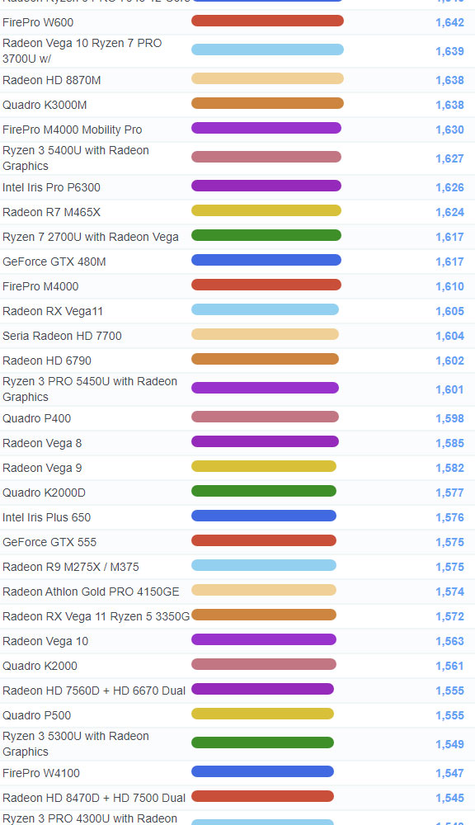Viewport: 475px width, 825px height.
Task: Click Radeon HD 6790 link
Action: click(x=47, y=361)
